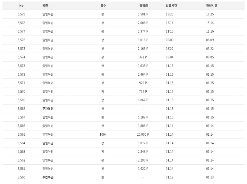Click the 복권 column header
Image resolution: width=247 pixels, height=184 pixels.
[x=45, y=6]
